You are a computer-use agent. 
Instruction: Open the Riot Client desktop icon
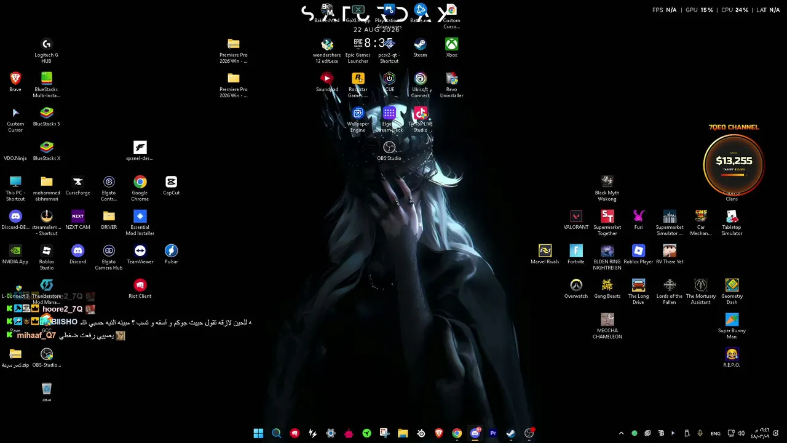(x=140, y=289)
